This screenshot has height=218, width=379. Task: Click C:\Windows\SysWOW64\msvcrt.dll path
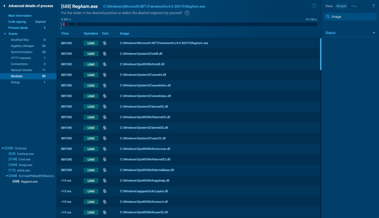coord(144,202)
